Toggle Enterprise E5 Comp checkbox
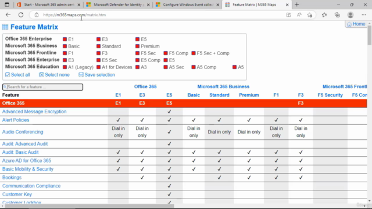Viewport: 372px width, 209px height. click(137, 60)
